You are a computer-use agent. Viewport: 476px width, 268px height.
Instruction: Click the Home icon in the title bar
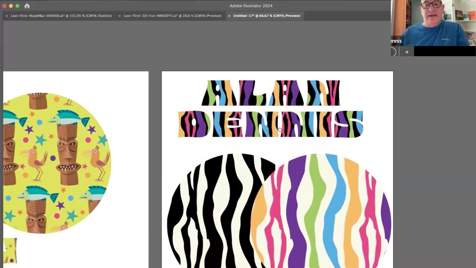(27, 6)
